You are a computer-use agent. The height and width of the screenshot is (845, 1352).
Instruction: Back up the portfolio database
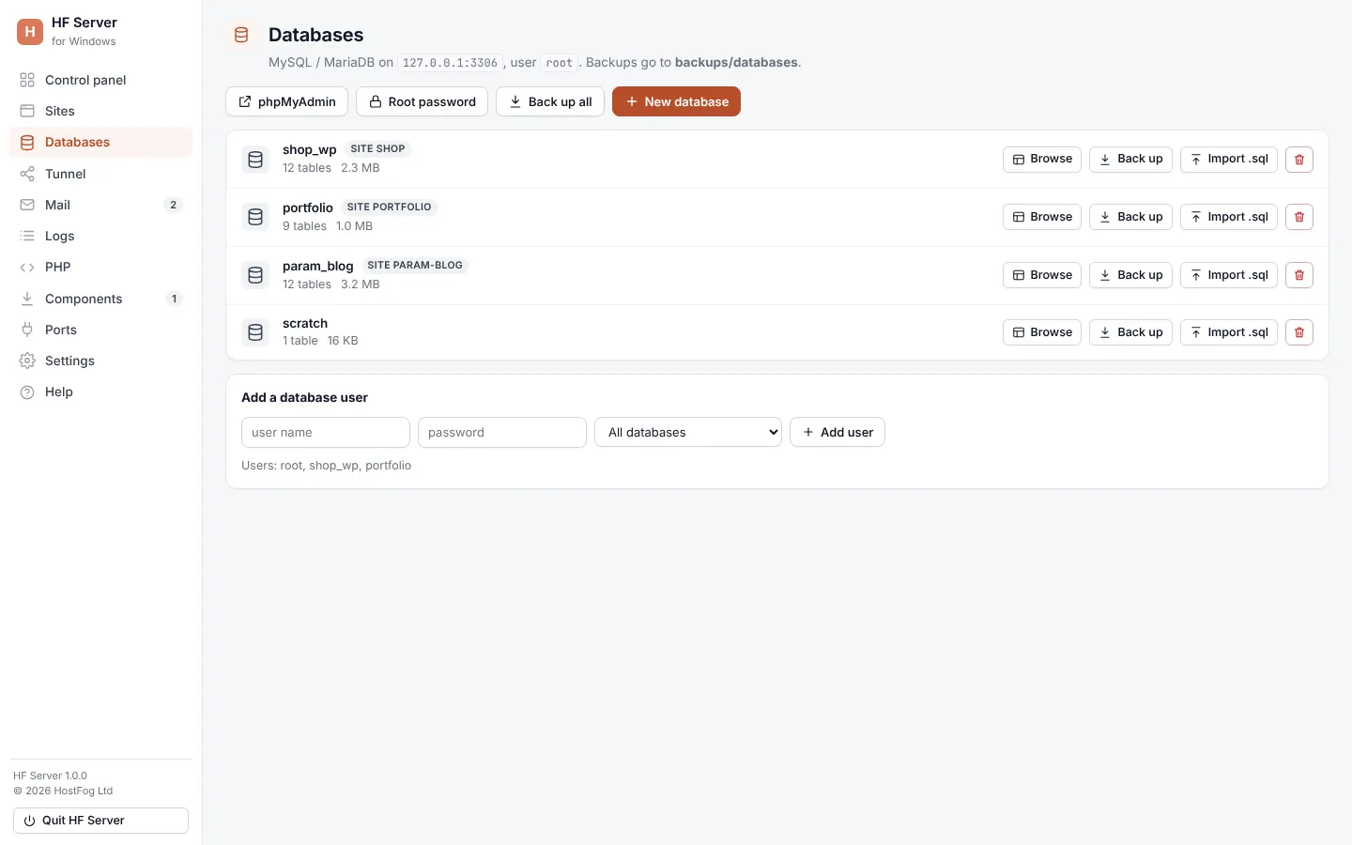click(x=1130, y=217)
